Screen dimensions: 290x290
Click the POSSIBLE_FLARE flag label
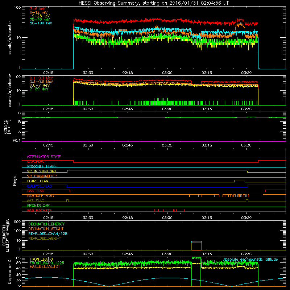(42, 166)
